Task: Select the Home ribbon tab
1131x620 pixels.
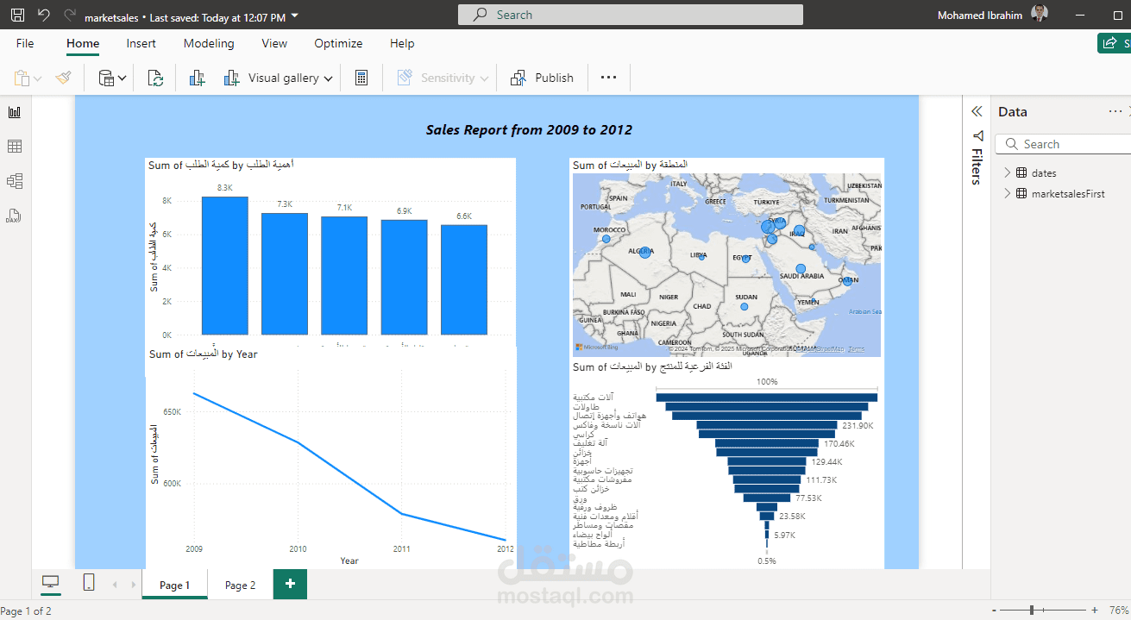Action: click(83, 43)
